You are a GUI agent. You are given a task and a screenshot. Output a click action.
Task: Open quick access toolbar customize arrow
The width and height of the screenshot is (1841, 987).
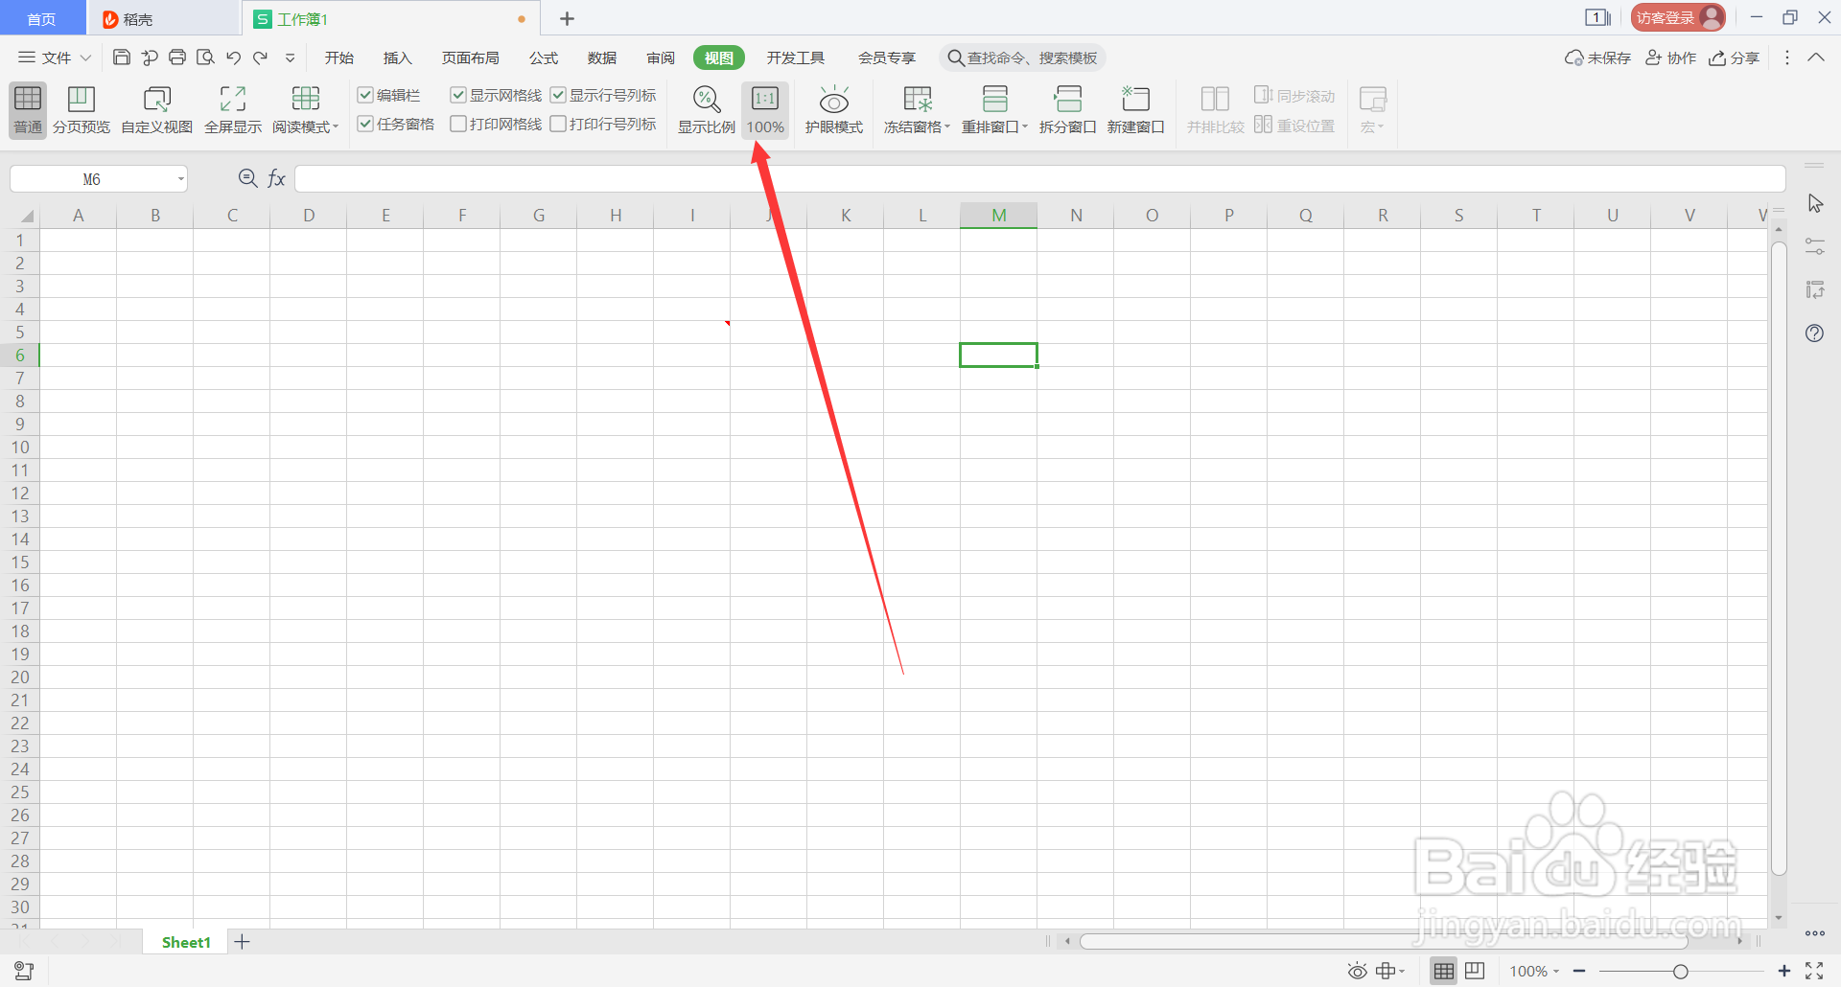pos(290,57)
